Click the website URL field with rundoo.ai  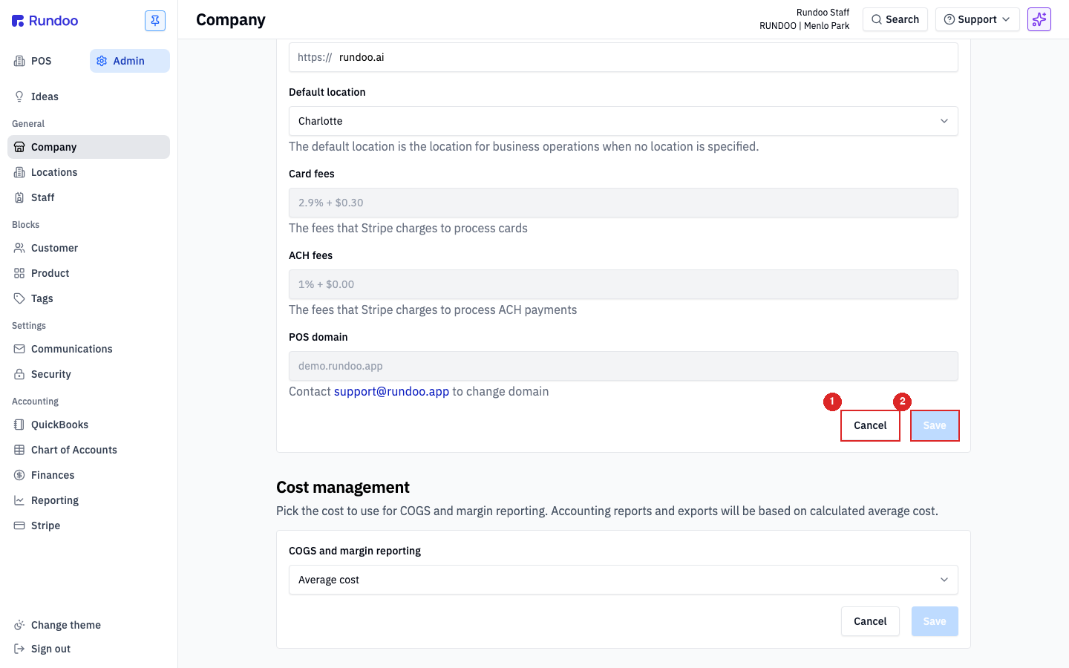[624, 57]
